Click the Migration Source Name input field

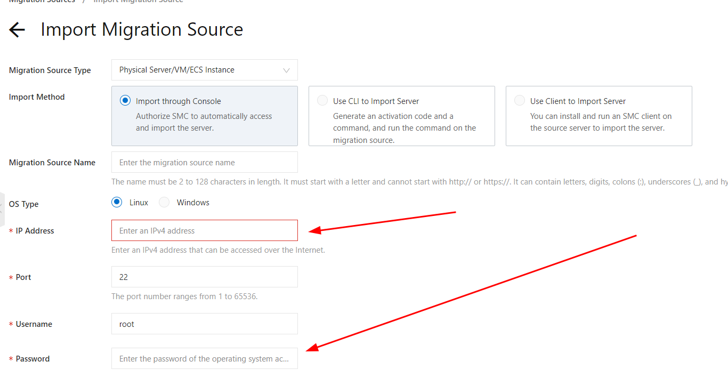(204, 163)
